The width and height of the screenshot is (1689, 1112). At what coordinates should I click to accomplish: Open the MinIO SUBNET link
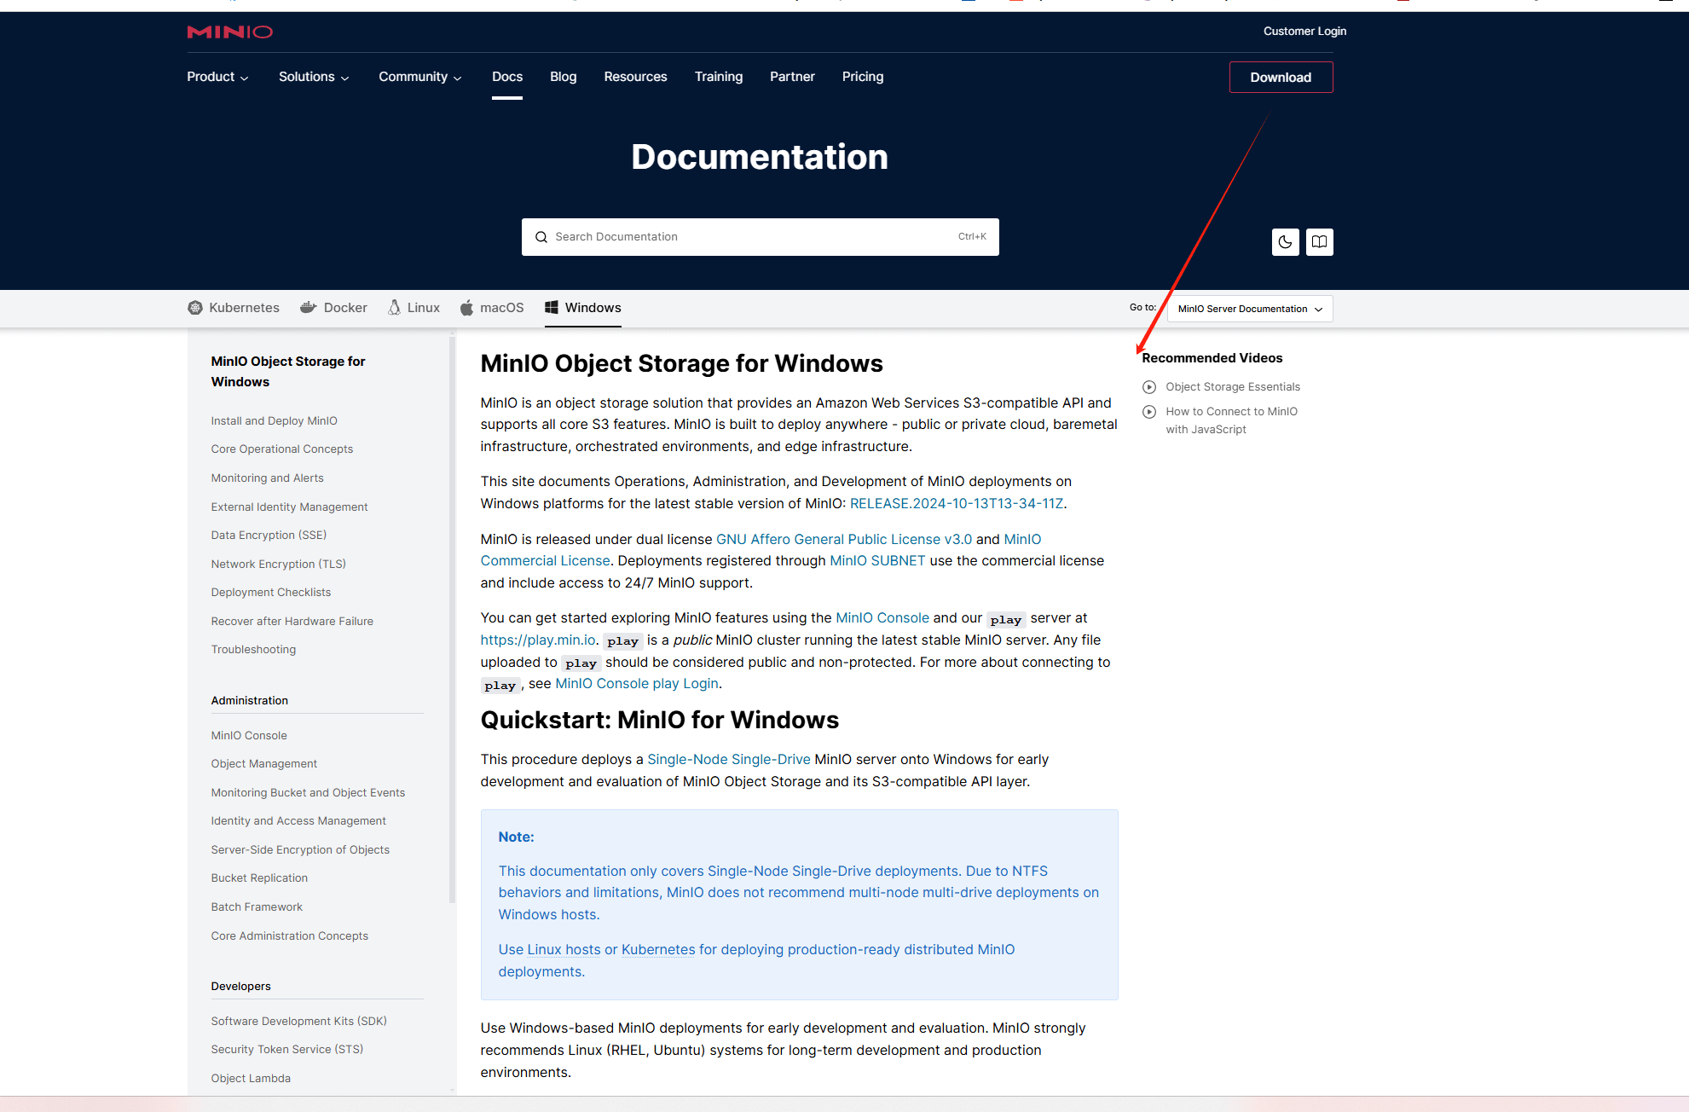click(877, 561)
